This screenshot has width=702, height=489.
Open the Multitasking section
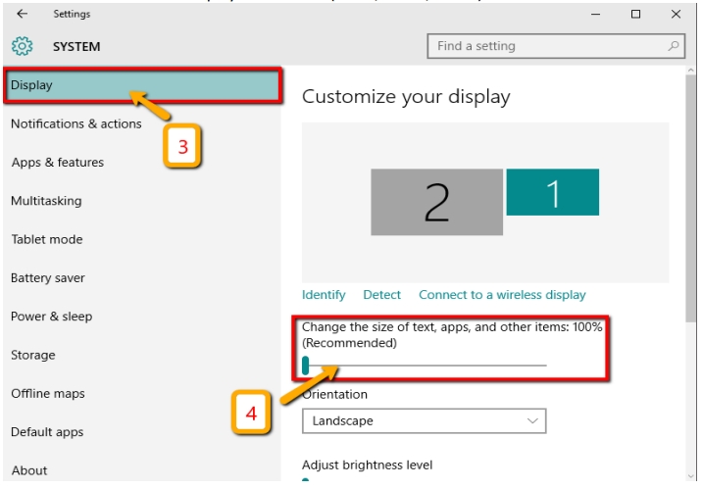click(46, 201)
